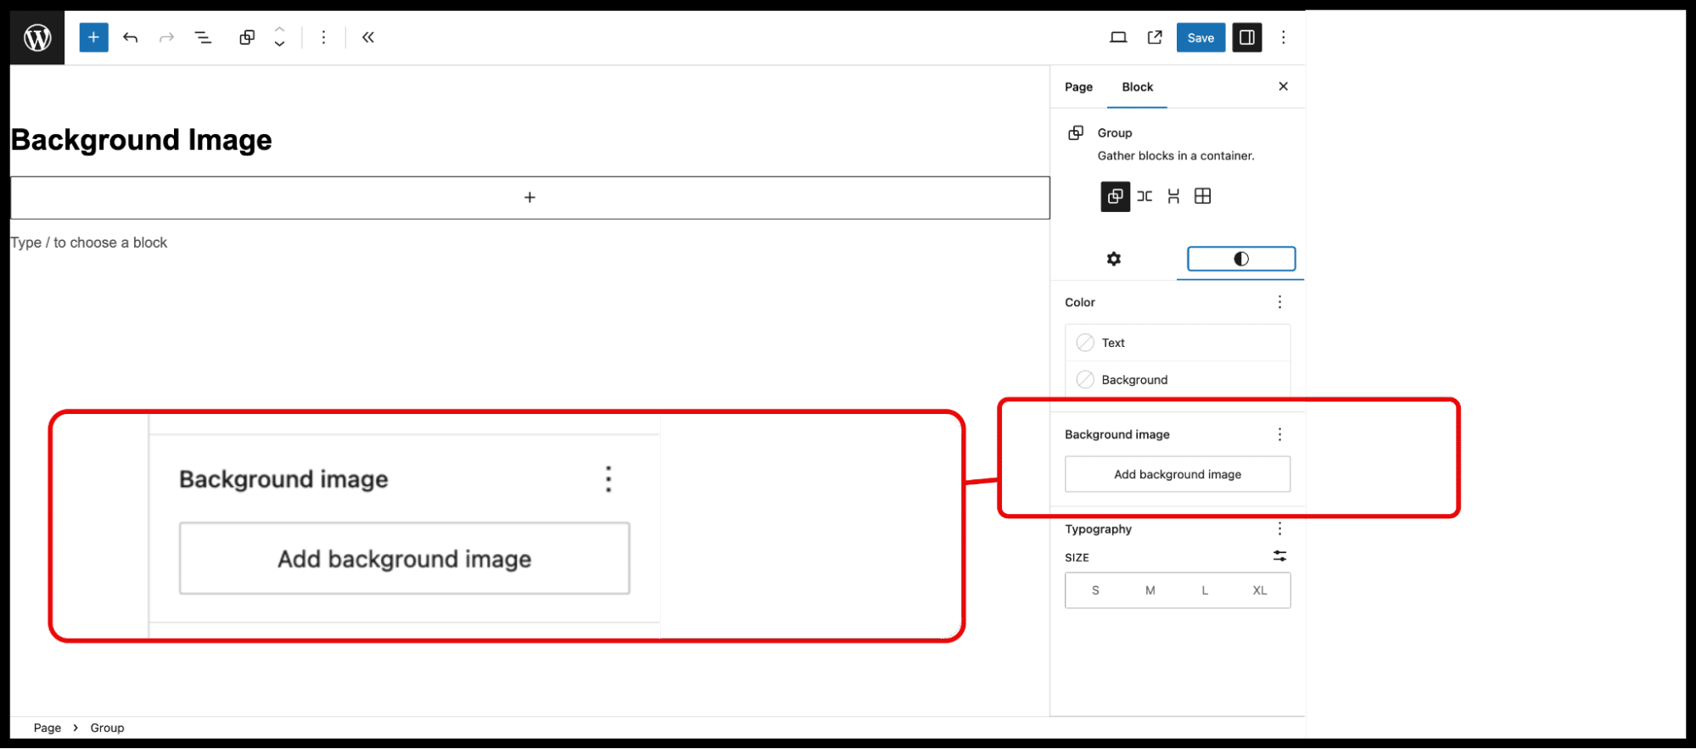Select the Grid layout variation icon
The width and height of the screenshot is (1696, 749).
click(x=1202, y=197)
